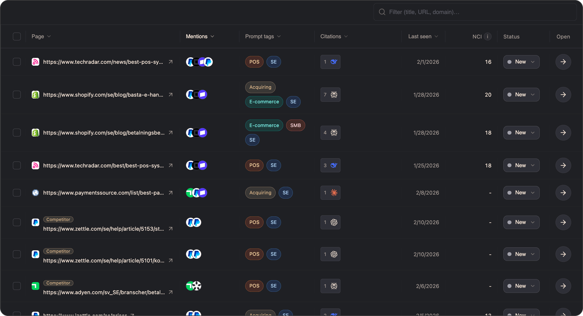Screen dimensions: 583x316
Task: Check the row checkbox for the paymentssource page
Action: (16, 192)
